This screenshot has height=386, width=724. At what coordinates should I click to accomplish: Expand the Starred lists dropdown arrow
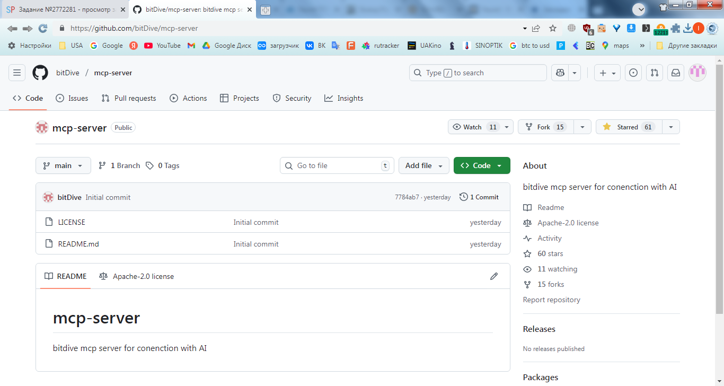click(672, 127)
